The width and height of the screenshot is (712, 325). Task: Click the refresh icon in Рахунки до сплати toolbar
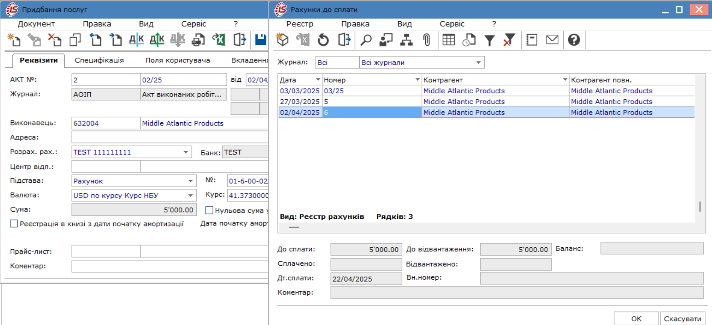[323, 40]
